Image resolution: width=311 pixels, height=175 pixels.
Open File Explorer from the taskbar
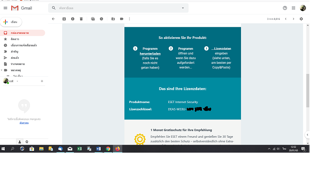(41, 149)
